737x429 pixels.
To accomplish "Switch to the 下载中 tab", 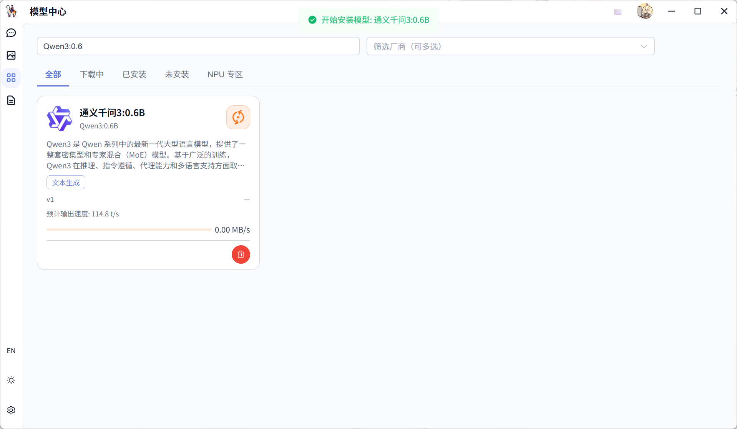I will 92,75.
